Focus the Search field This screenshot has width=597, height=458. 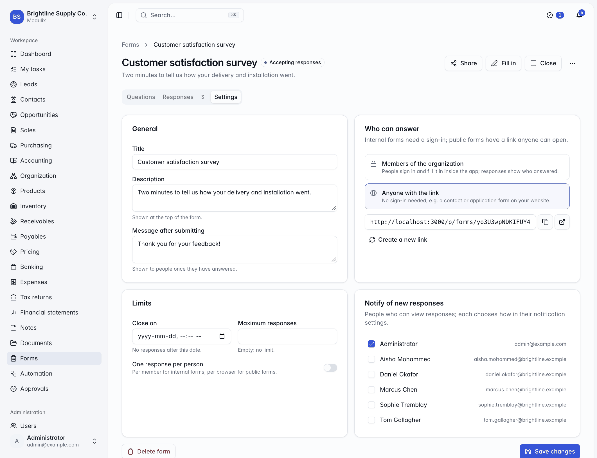tap(190, 15)
